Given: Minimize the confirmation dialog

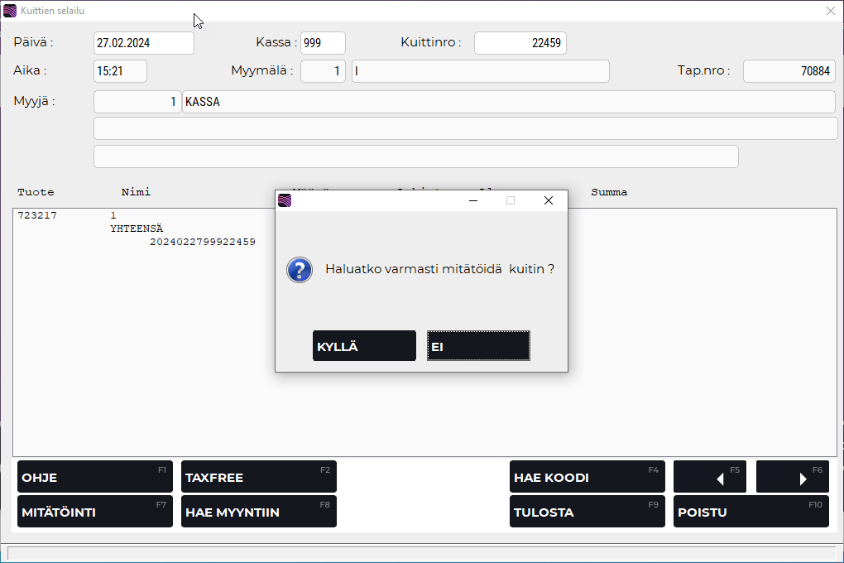Looking at the screenshot, I should click(473, 200).
